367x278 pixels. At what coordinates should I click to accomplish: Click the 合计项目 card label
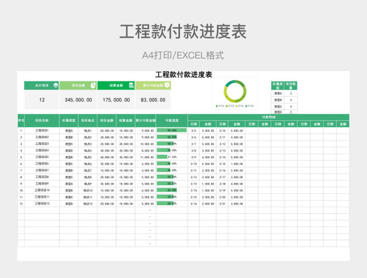pyautogui.click(x=42, y=85)
